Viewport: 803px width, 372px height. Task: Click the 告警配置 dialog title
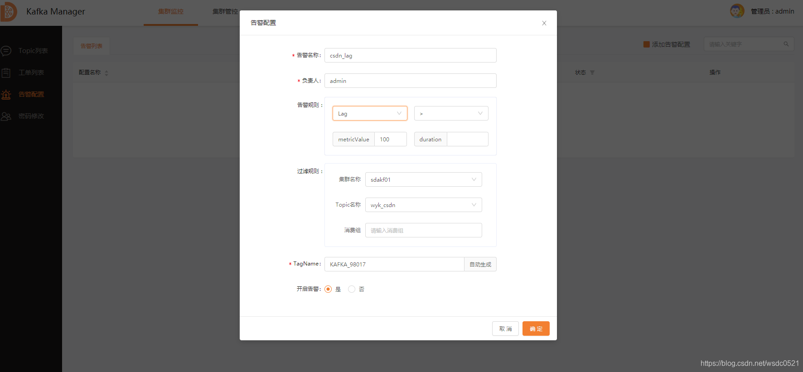263,23
